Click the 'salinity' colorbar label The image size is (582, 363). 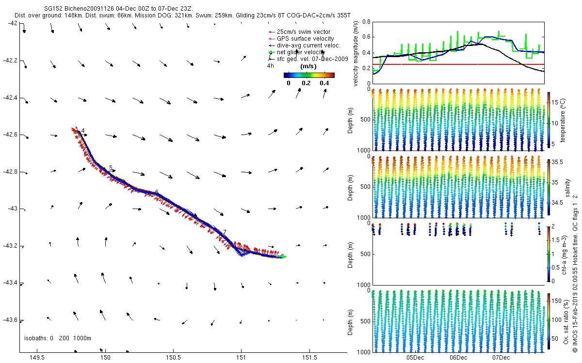[x=567, y=187]
